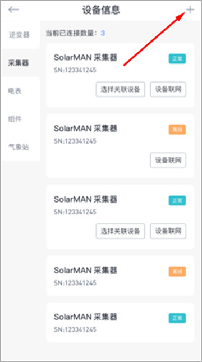The width and height of the screenshot is (202, 362).
Task: Tap the teal status badge on first card
Action: (x=177, y=59)
